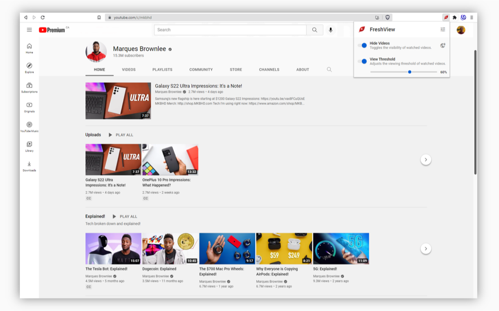Click the Brave shields icon in address bar
The image size is (499, 311).
[x=388, y=17]
